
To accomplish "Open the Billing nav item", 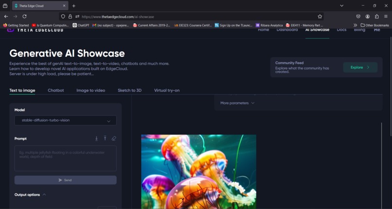I will pyautogui.click(x=359, y=30).
